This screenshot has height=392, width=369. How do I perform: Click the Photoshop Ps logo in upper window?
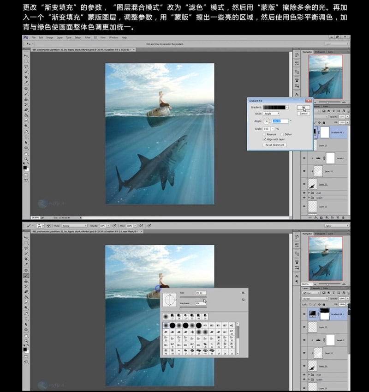pos(26,37)
